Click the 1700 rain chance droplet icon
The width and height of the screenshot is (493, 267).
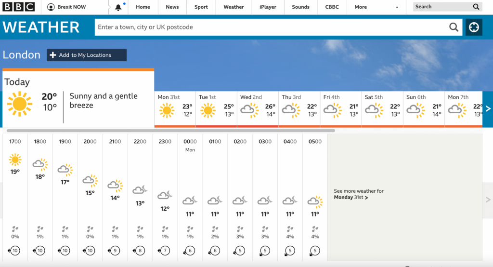[x=15, y=229]
